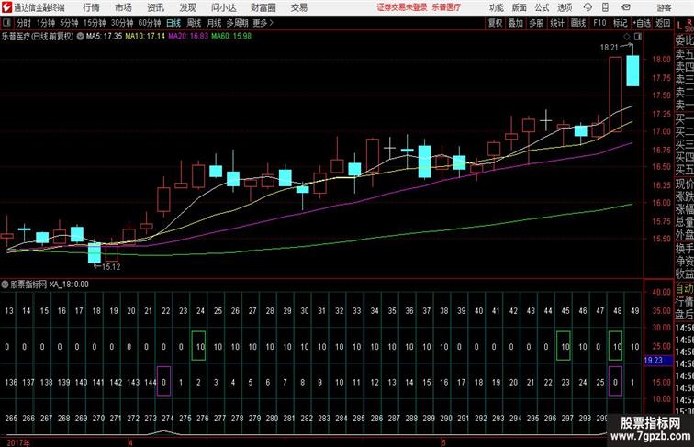
Task: Open the mail envelope icon
Action: (x=626, y=7)
